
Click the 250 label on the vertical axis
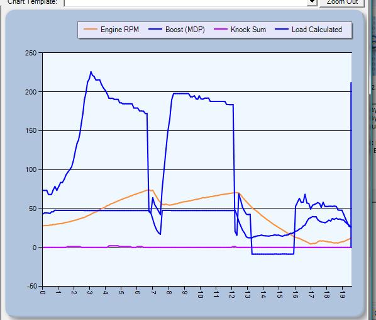coord(31,53)
